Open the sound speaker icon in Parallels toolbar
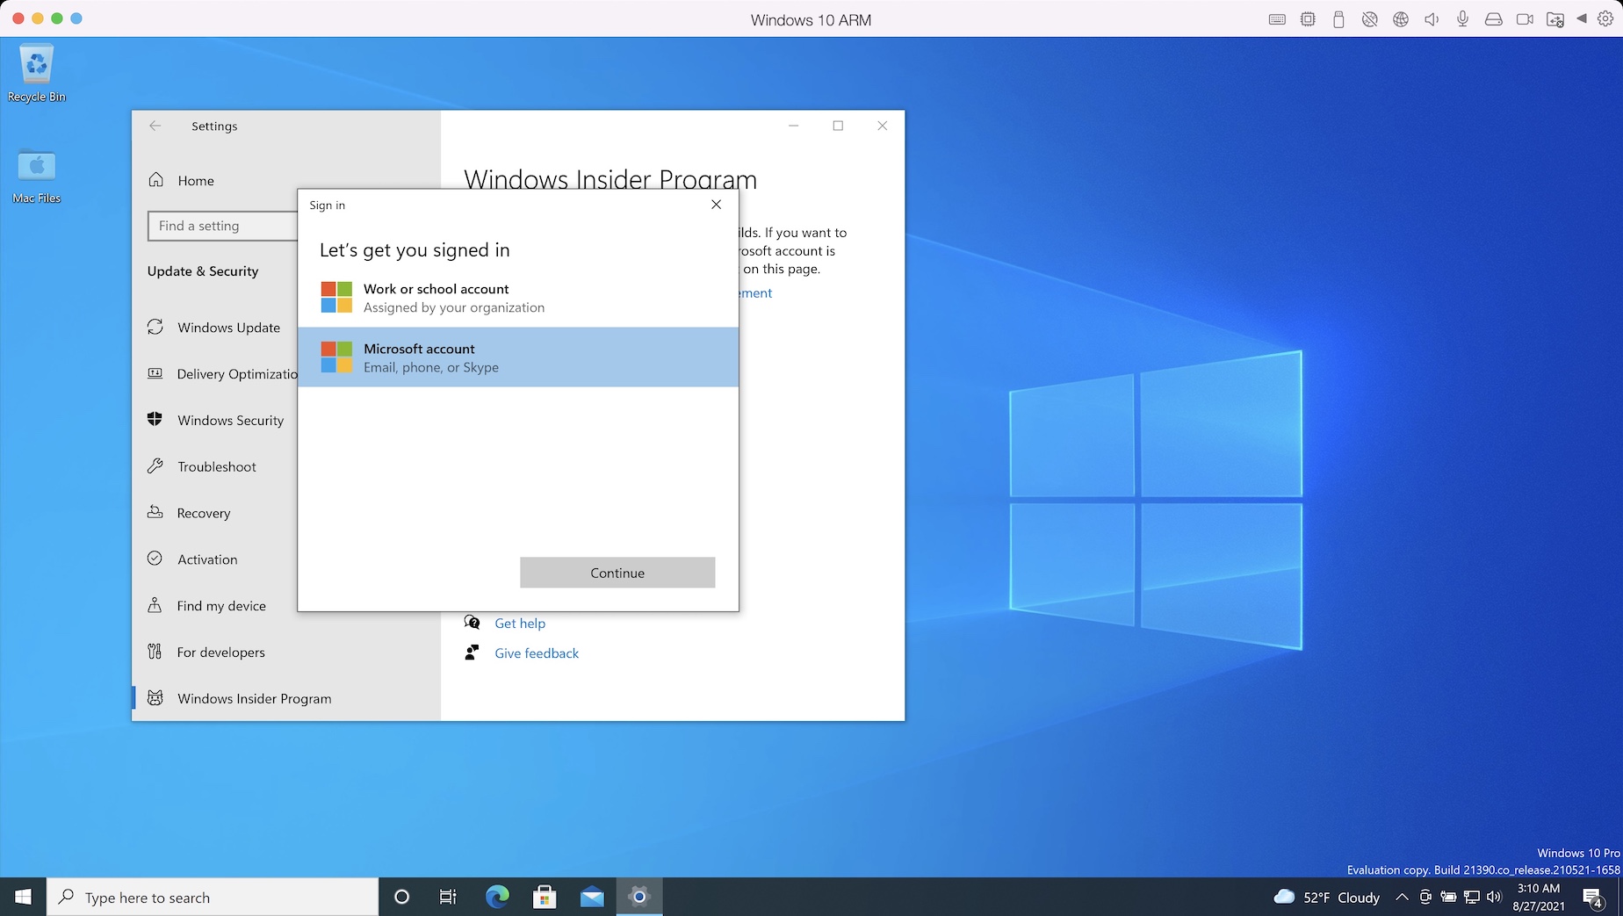Image resolution: width=1623 pixels, height=916 pixels. pos(1432,19)
